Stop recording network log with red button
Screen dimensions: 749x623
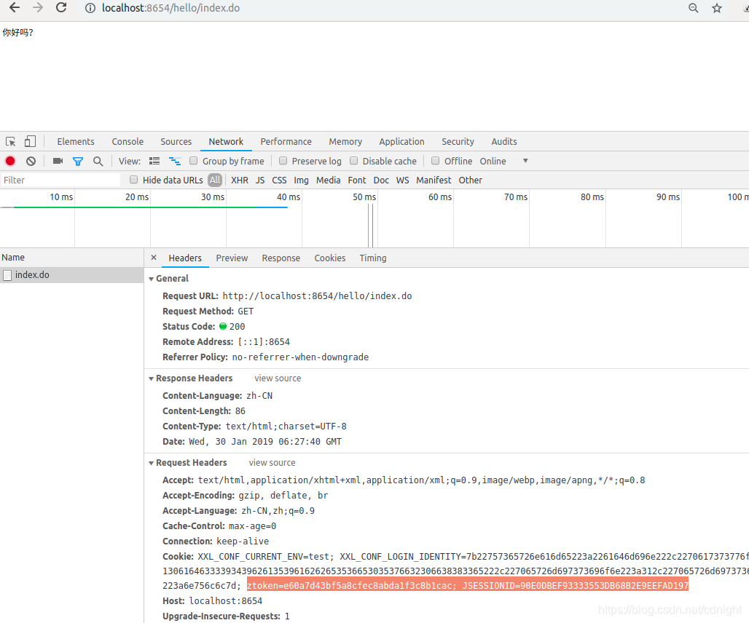coord(10,162)
